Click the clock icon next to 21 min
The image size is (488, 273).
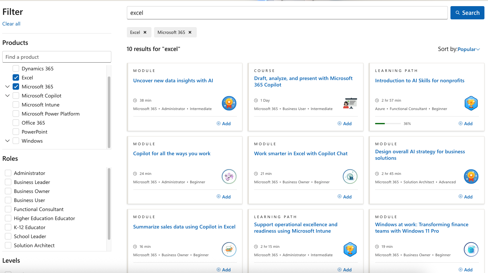[256, 174]
